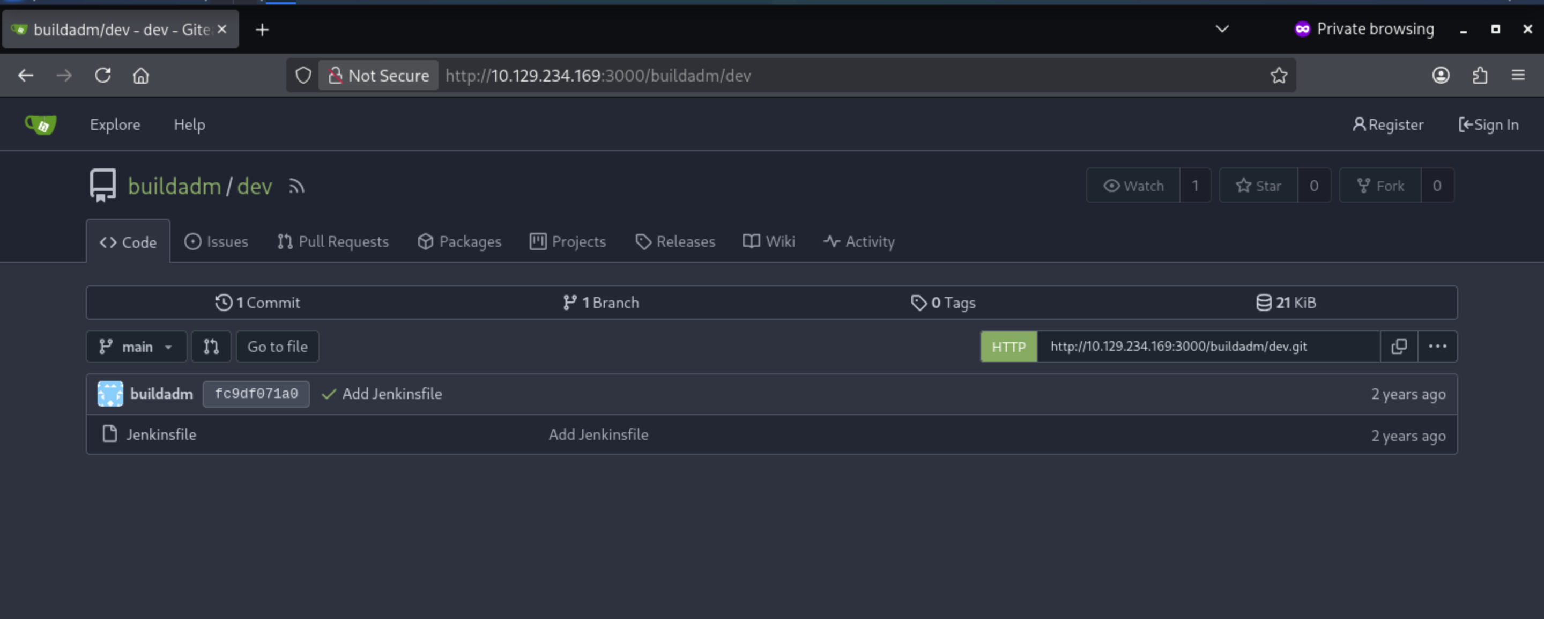
Task: Expand the main branch dropdown
Action: [x=137, y=347]
